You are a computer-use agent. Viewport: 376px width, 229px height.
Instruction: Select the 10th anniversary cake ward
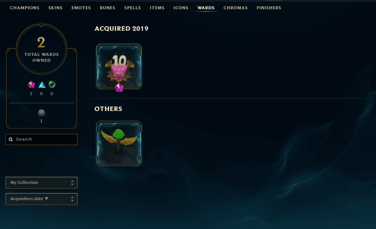tap(119, 67)
